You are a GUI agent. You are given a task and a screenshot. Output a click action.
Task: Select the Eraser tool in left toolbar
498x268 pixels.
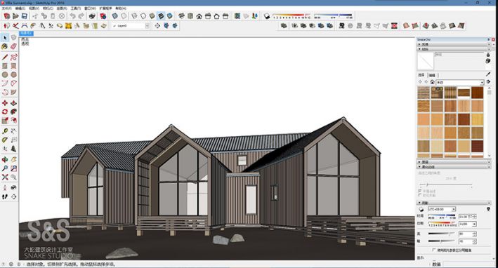[x=13, y=46]
